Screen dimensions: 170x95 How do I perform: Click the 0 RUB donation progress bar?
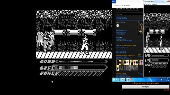pyautogui.click(x=145, y=87)
